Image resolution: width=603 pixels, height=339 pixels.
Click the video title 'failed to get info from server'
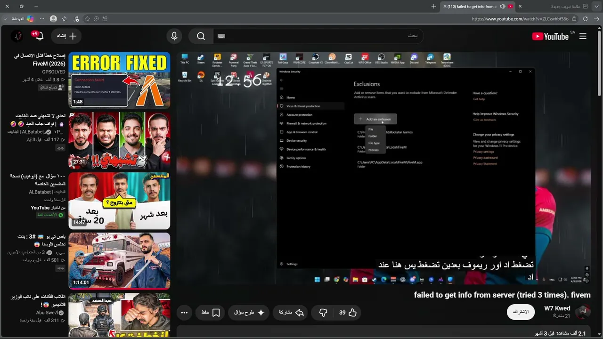[502, 295]
